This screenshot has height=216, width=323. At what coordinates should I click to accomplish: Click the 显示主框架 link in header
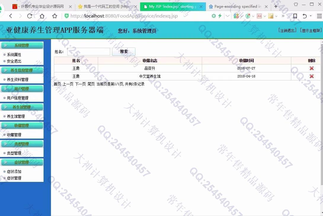311,31
